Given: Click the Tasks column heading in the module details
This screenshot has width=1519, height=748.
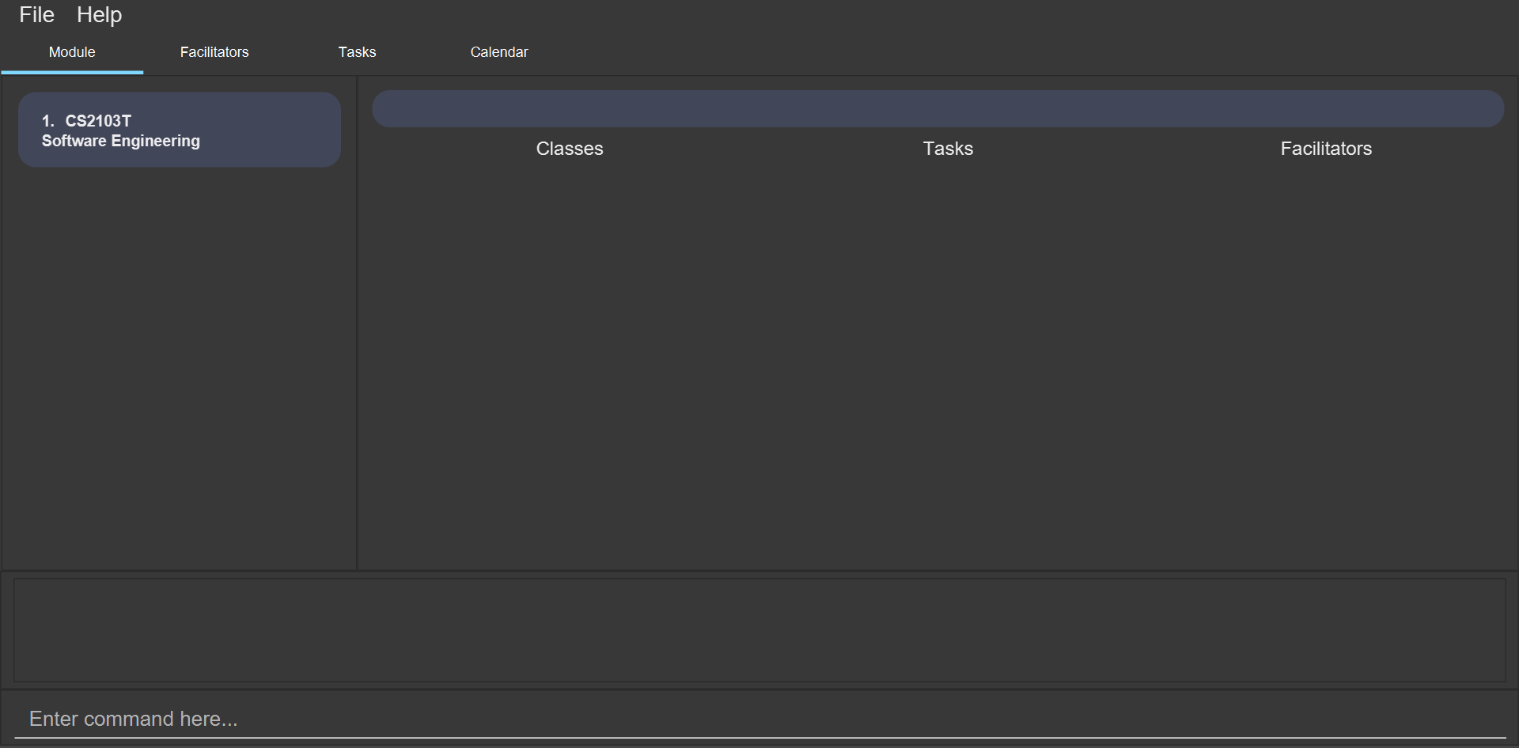Looking at the screenshot, I should click(x=948, y=149).
